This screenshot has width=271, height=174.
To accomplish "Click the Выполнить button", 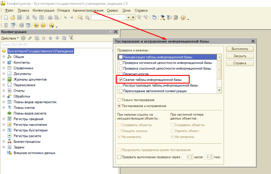I will 240,49.
